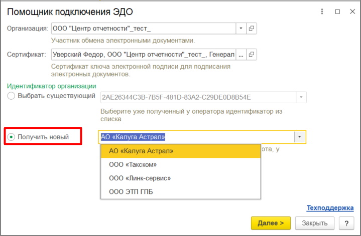Collapse the EDO operator dropdown arrow
Image resolution: width=361 pixels, height=236 pixels.
pyautogui.click(x=300, y=137)
